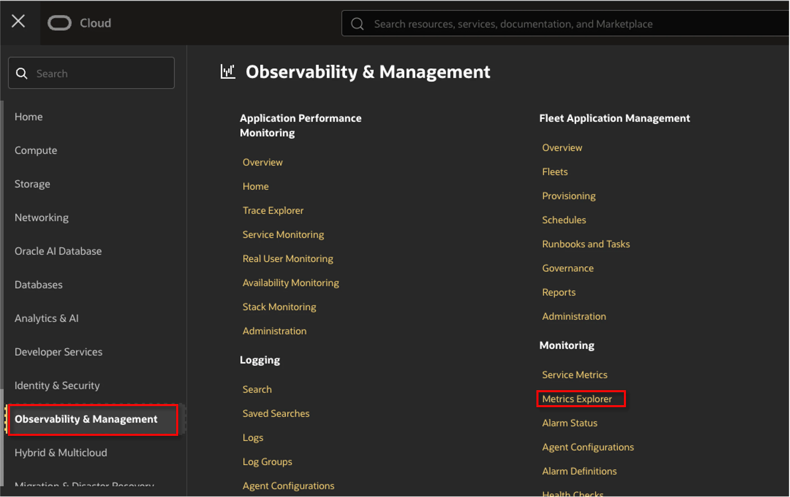Open Overview under Fleet Application Management
790x497 pixels.
click(x=562, y=147)
